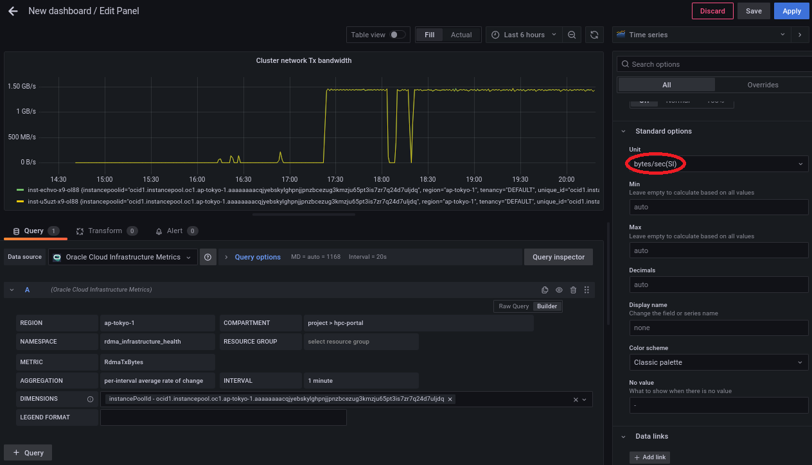Collapse the Standard options section
812x465 pixels.
click(623, 131)
